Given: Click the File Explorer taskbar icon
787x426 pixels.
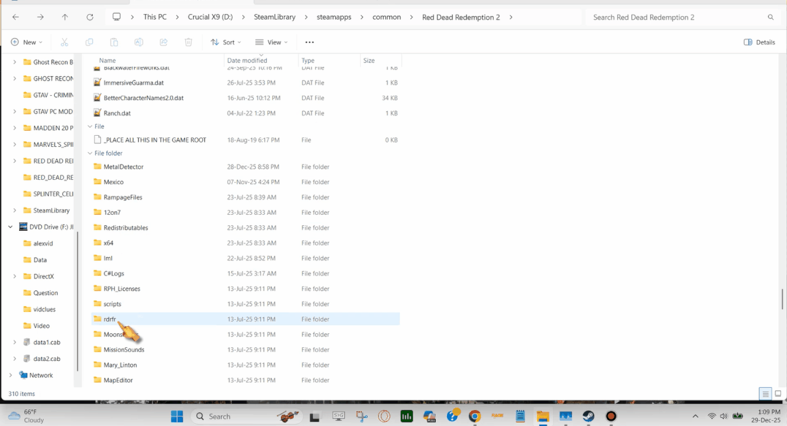Looking at the screenshot, I should [x=542, y=416].
